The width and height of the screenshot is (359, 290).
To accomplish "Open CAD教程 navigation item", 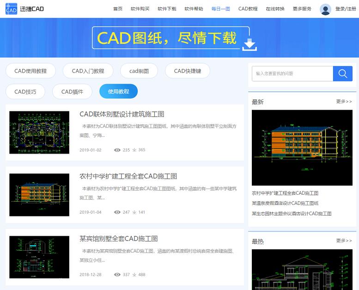I will 248,9.
